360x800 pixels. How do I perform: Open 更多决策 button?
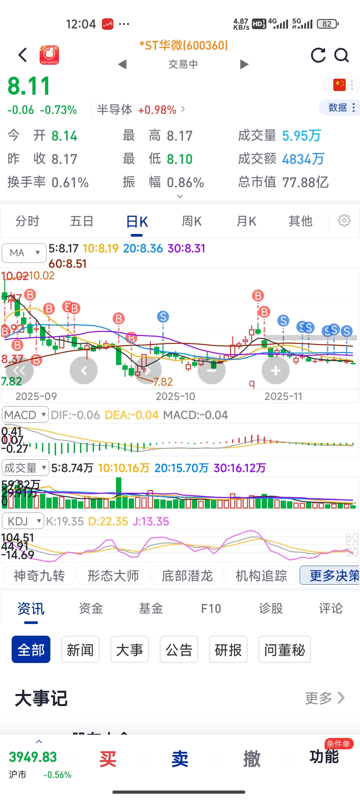(x=330, y=575)
